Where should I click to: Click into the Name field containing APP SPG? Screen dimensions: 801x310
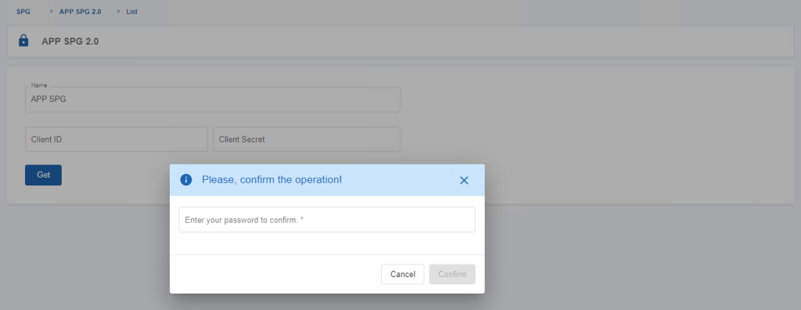point(213,99)
